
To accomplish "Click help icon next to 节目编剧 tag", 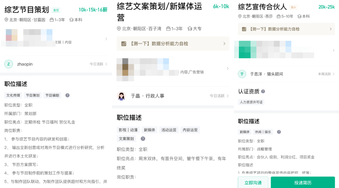I will tap(67, 95).
